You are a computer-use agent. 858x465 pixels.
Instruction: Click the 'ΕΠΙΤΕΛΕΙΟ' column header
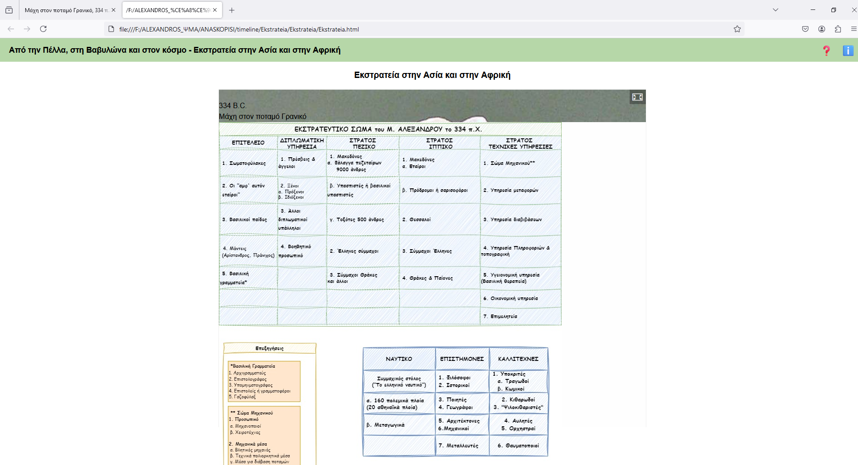point(248,142)
